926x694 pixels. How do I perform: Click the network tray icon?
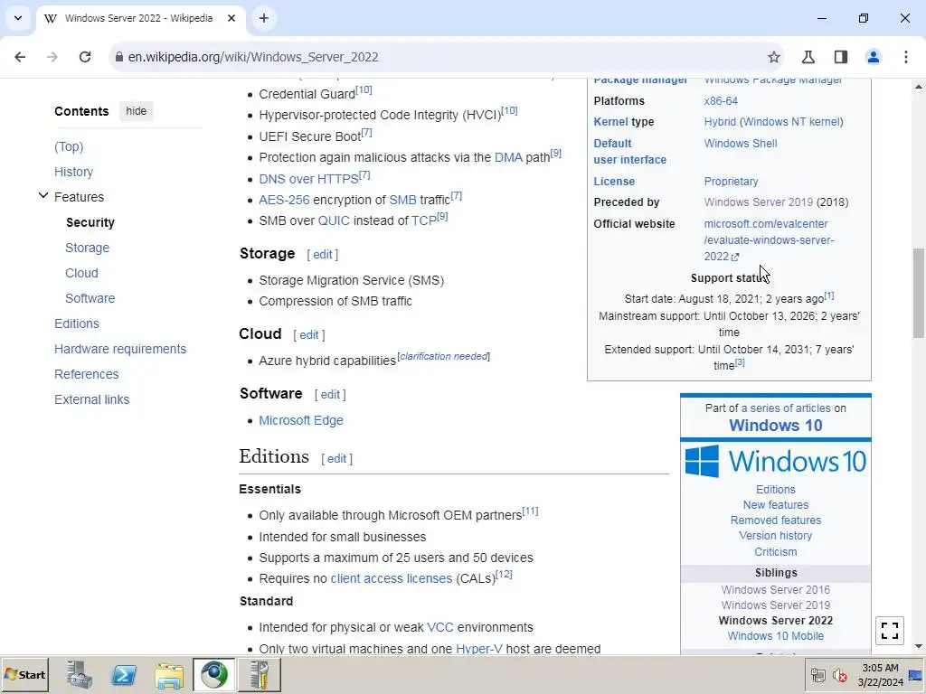817,674
